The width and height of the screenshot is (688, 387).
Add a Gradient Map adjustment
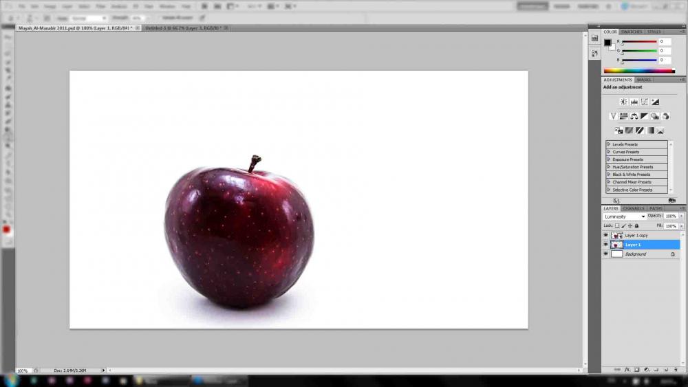pyautogui.click(x=650, y=131)
